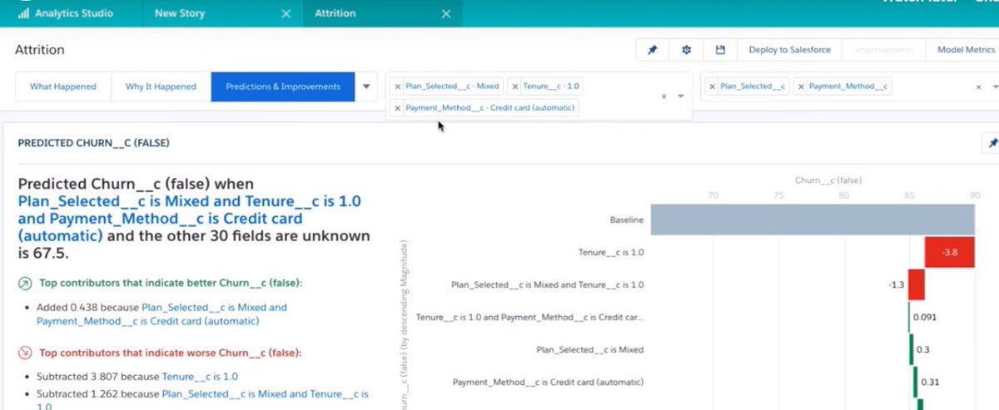
Task: Go to Why It Happened view
Action: pos(161,86)
